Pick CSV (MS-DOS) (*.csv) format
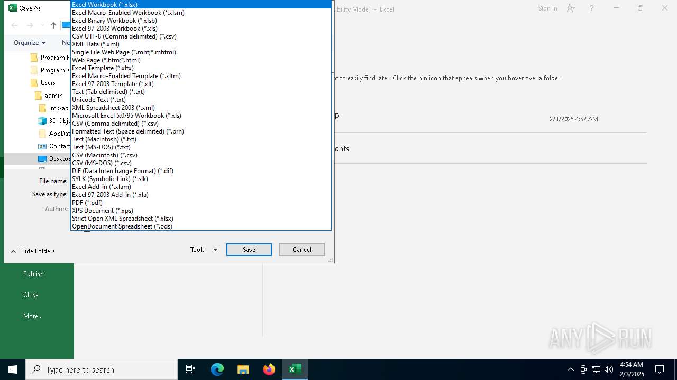 click(x=201, y=163)
